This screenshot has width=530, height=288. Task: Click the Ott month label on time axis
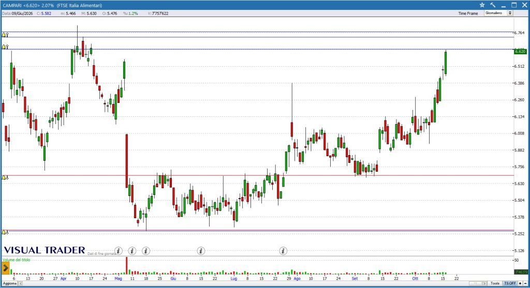pos(415,279)
